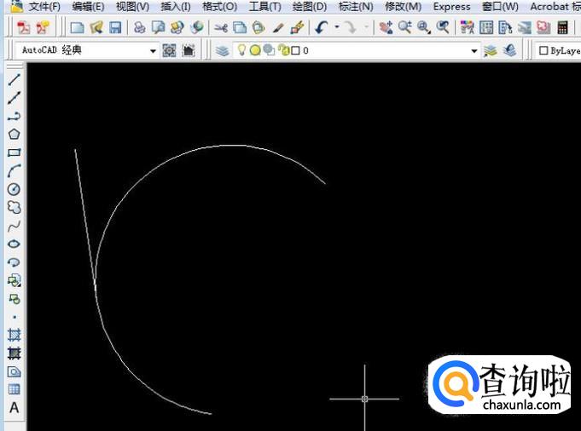
Task: Select the Circle tool
Action: (x=15, y=189)
